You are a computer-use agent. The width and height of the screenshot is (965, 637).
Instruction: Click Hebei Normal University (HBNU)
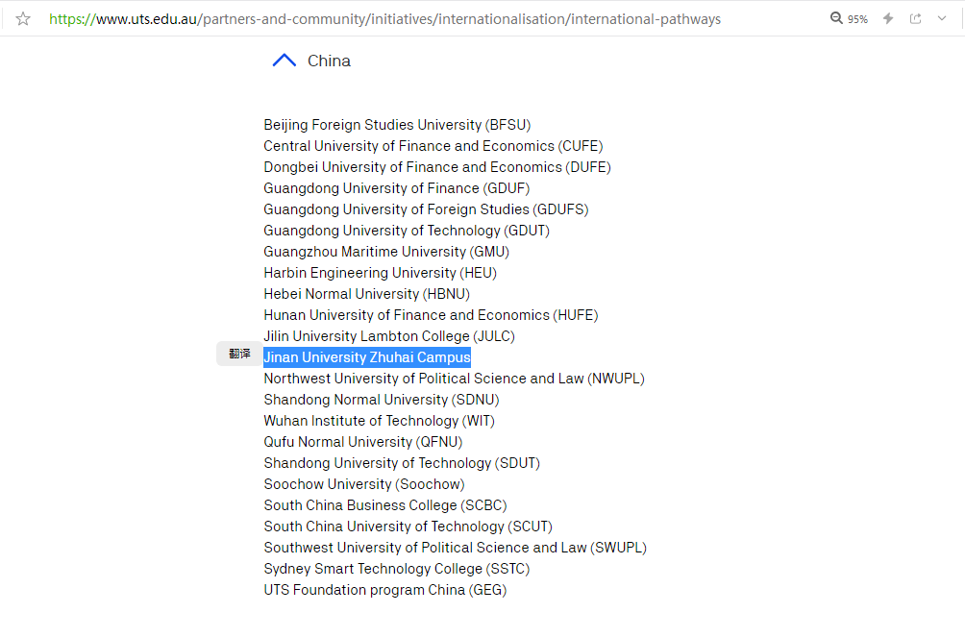point(367,294)
